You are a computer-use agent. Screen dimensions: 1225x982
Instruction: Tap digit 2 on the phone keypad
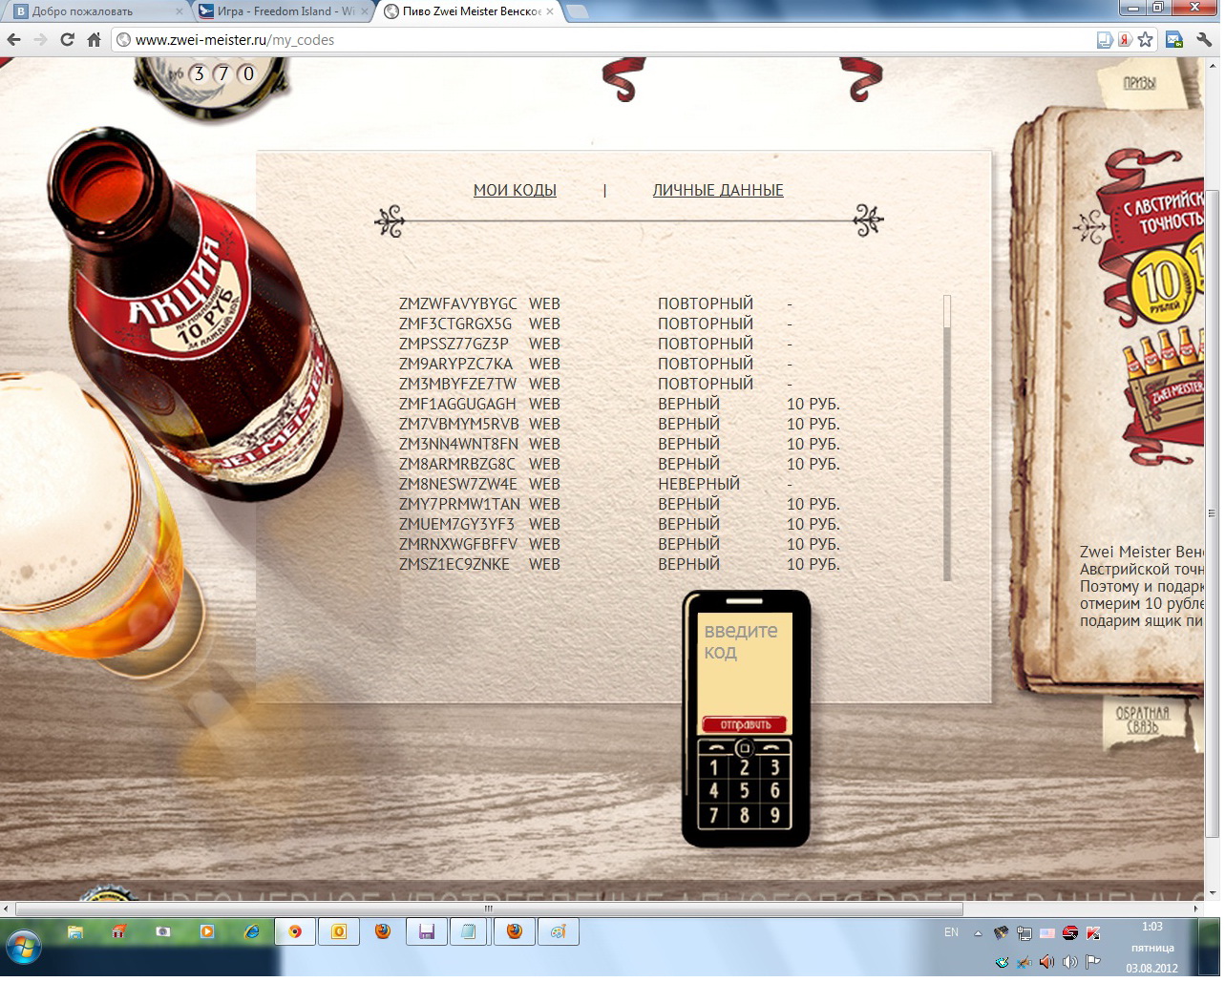click(x=745, y=767)
